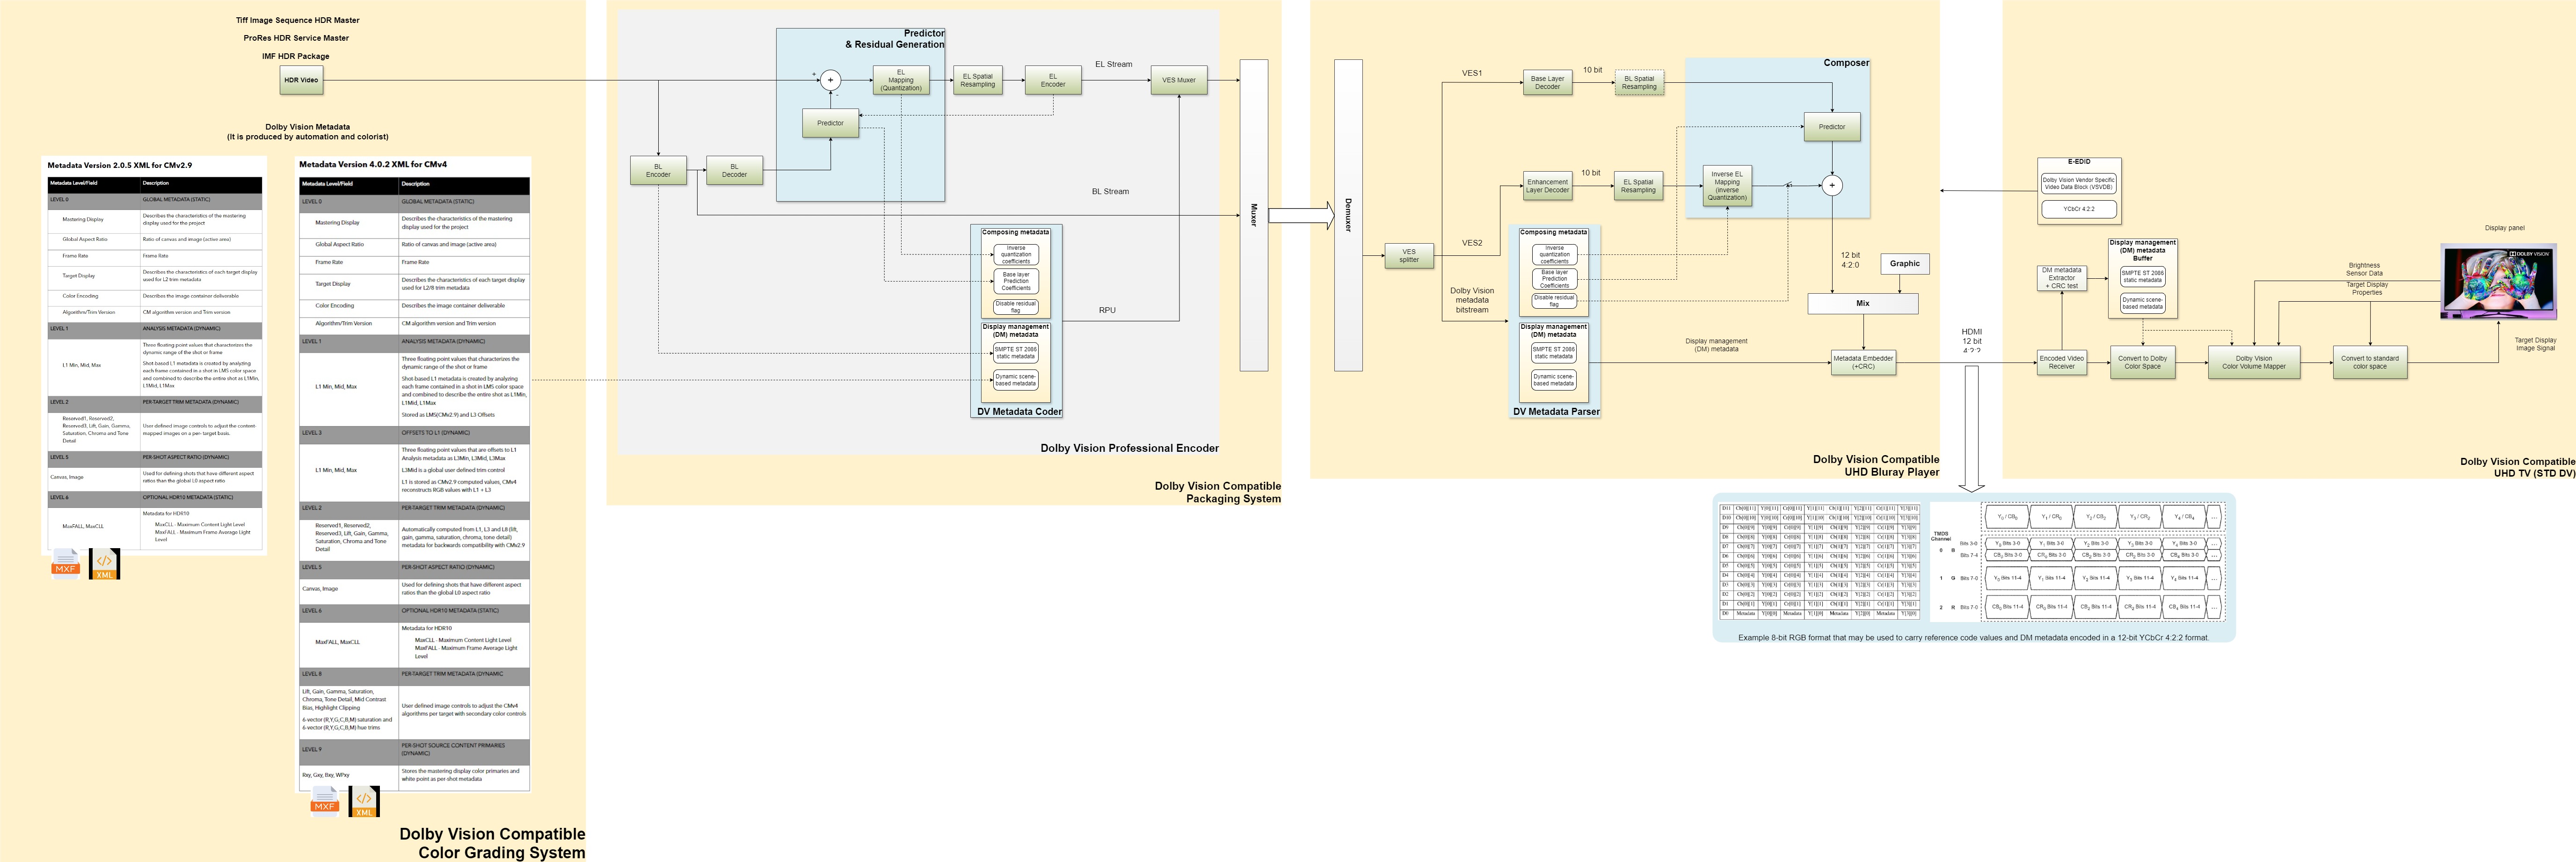Click the Display panel Dolby Vision image
The height and width of the screenshot is (862, 2576).
point(2497,281)
